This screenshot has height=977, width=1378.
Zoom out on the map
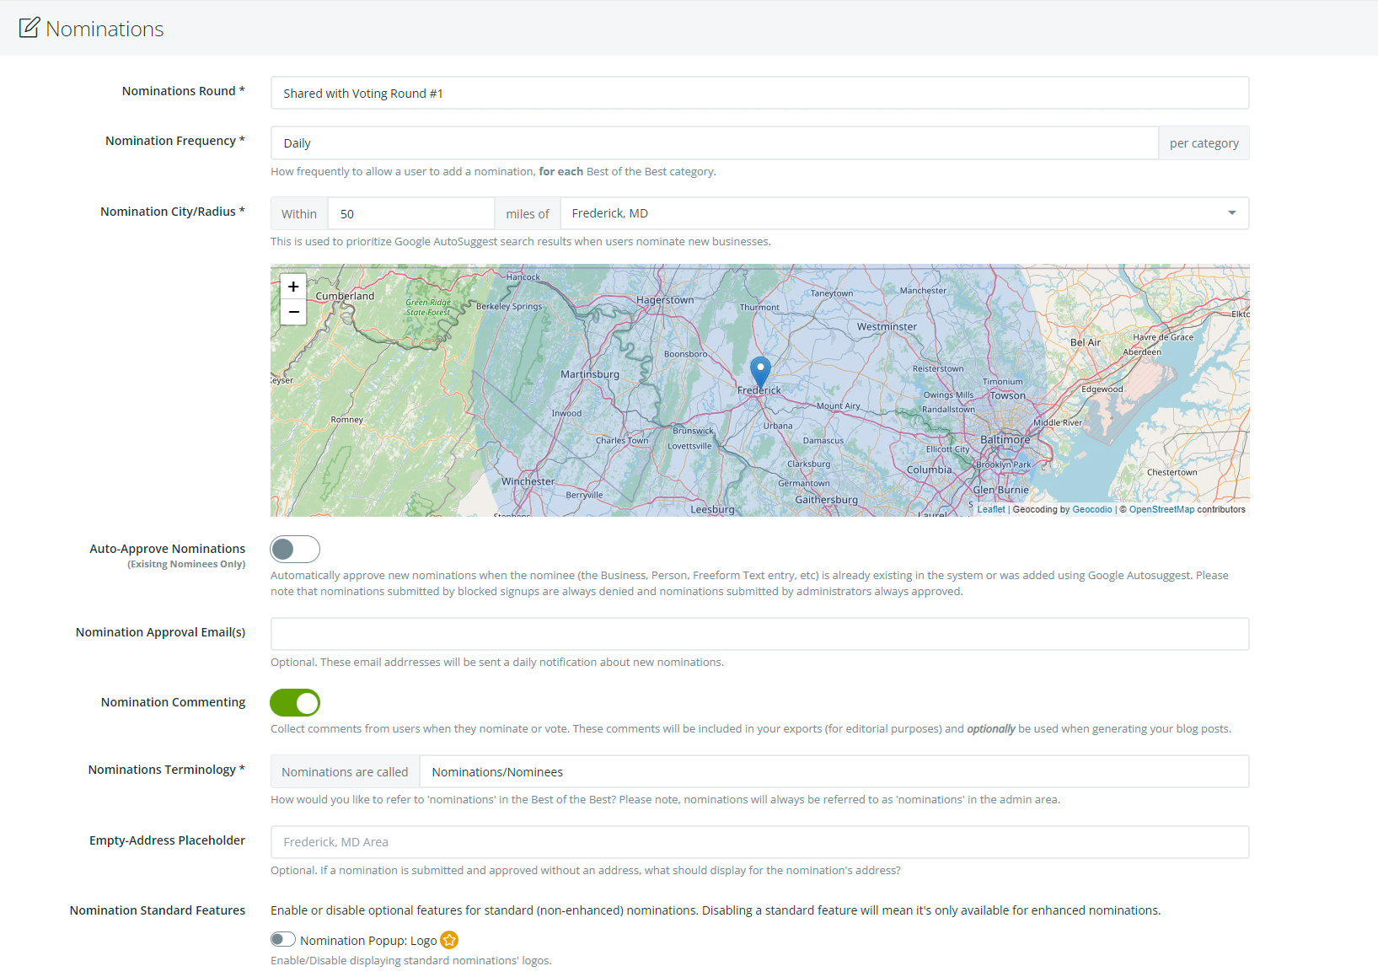click(x=293, y=312)
